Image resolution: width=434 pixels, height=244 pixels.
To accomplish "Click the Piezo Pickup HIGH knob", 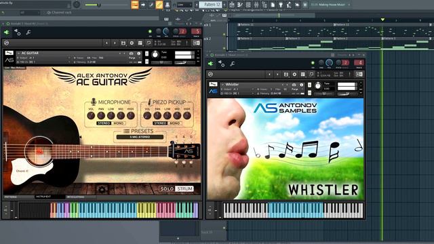I will pyautogui.click(x=187, y=115).
